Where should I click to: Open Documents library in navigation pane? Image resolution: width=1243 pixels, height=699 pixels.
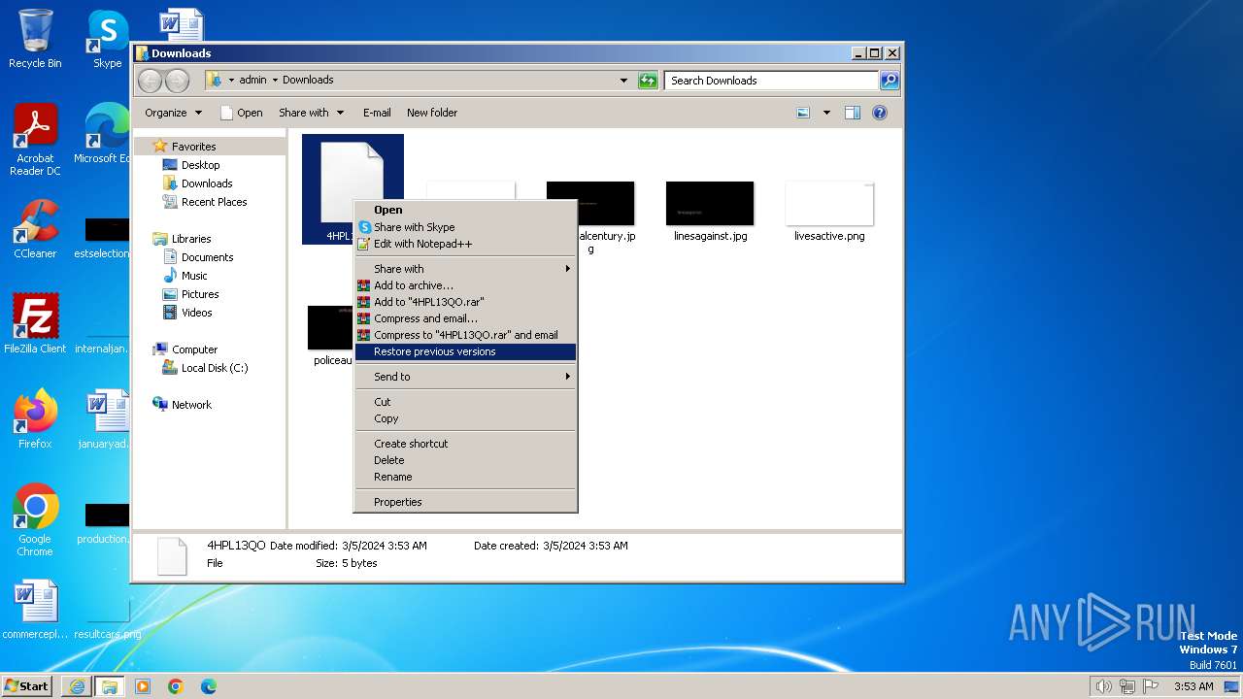tap(207, 257)
